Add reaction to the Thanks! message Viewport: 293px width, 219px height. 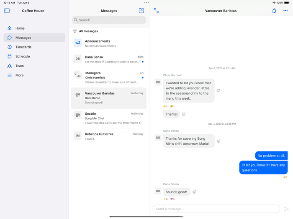(x=184, y=114)
